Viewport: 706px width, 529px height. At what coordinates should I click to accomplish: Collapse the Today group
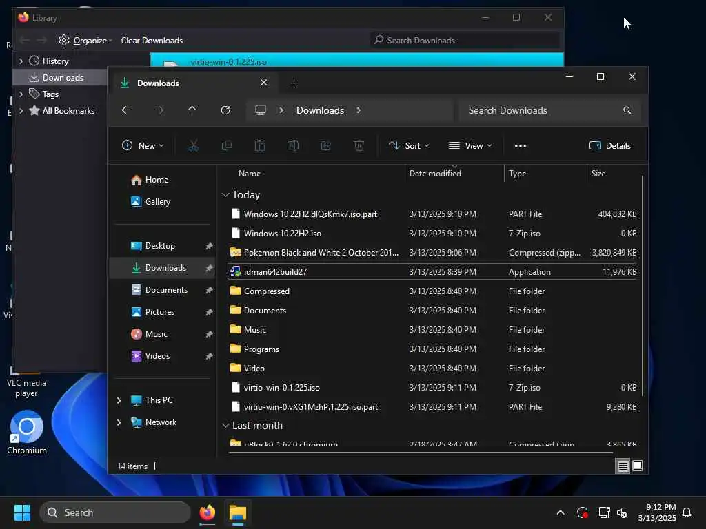225,195
